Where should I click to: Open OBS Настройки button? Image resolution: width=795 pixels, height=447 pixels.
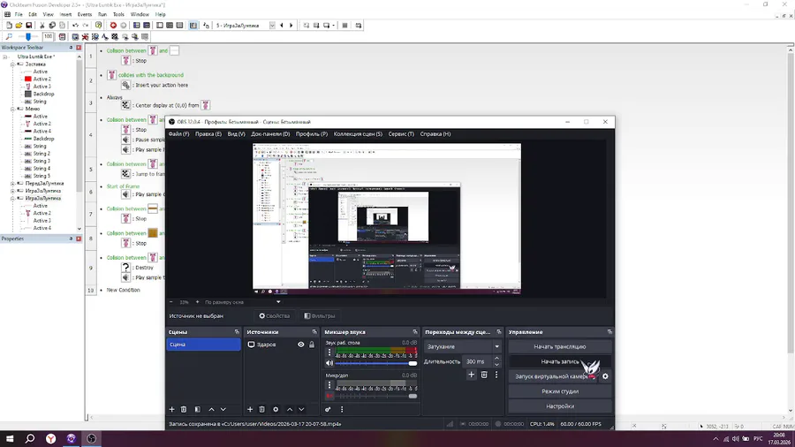pyautogui.click(x=560, y=406)
